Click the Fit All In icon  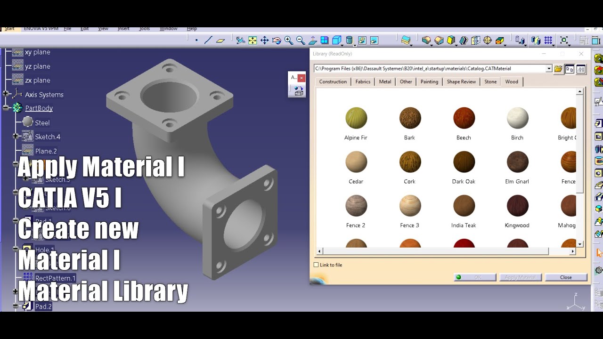[x=253, y=40]
